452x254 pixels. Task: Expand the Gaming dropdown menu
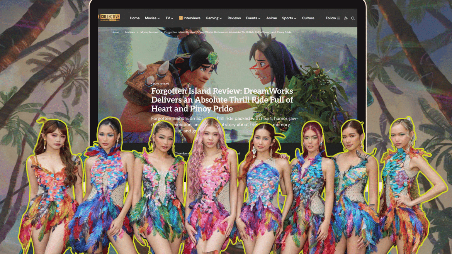[x=214, y=18]
